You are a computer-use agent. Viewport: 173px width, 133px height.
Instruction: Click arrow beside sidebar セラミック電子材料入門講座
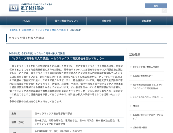(x=131, y=67)
